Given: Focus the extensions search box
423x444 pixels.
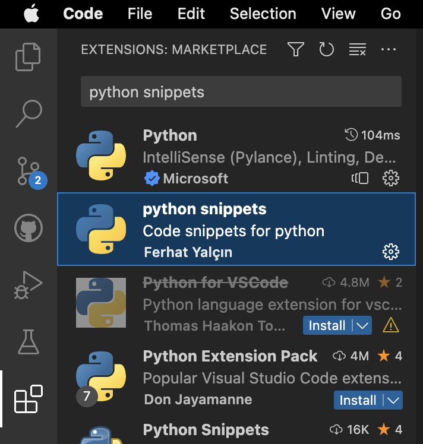Looking at the screenshot, I should pos(241,91).
